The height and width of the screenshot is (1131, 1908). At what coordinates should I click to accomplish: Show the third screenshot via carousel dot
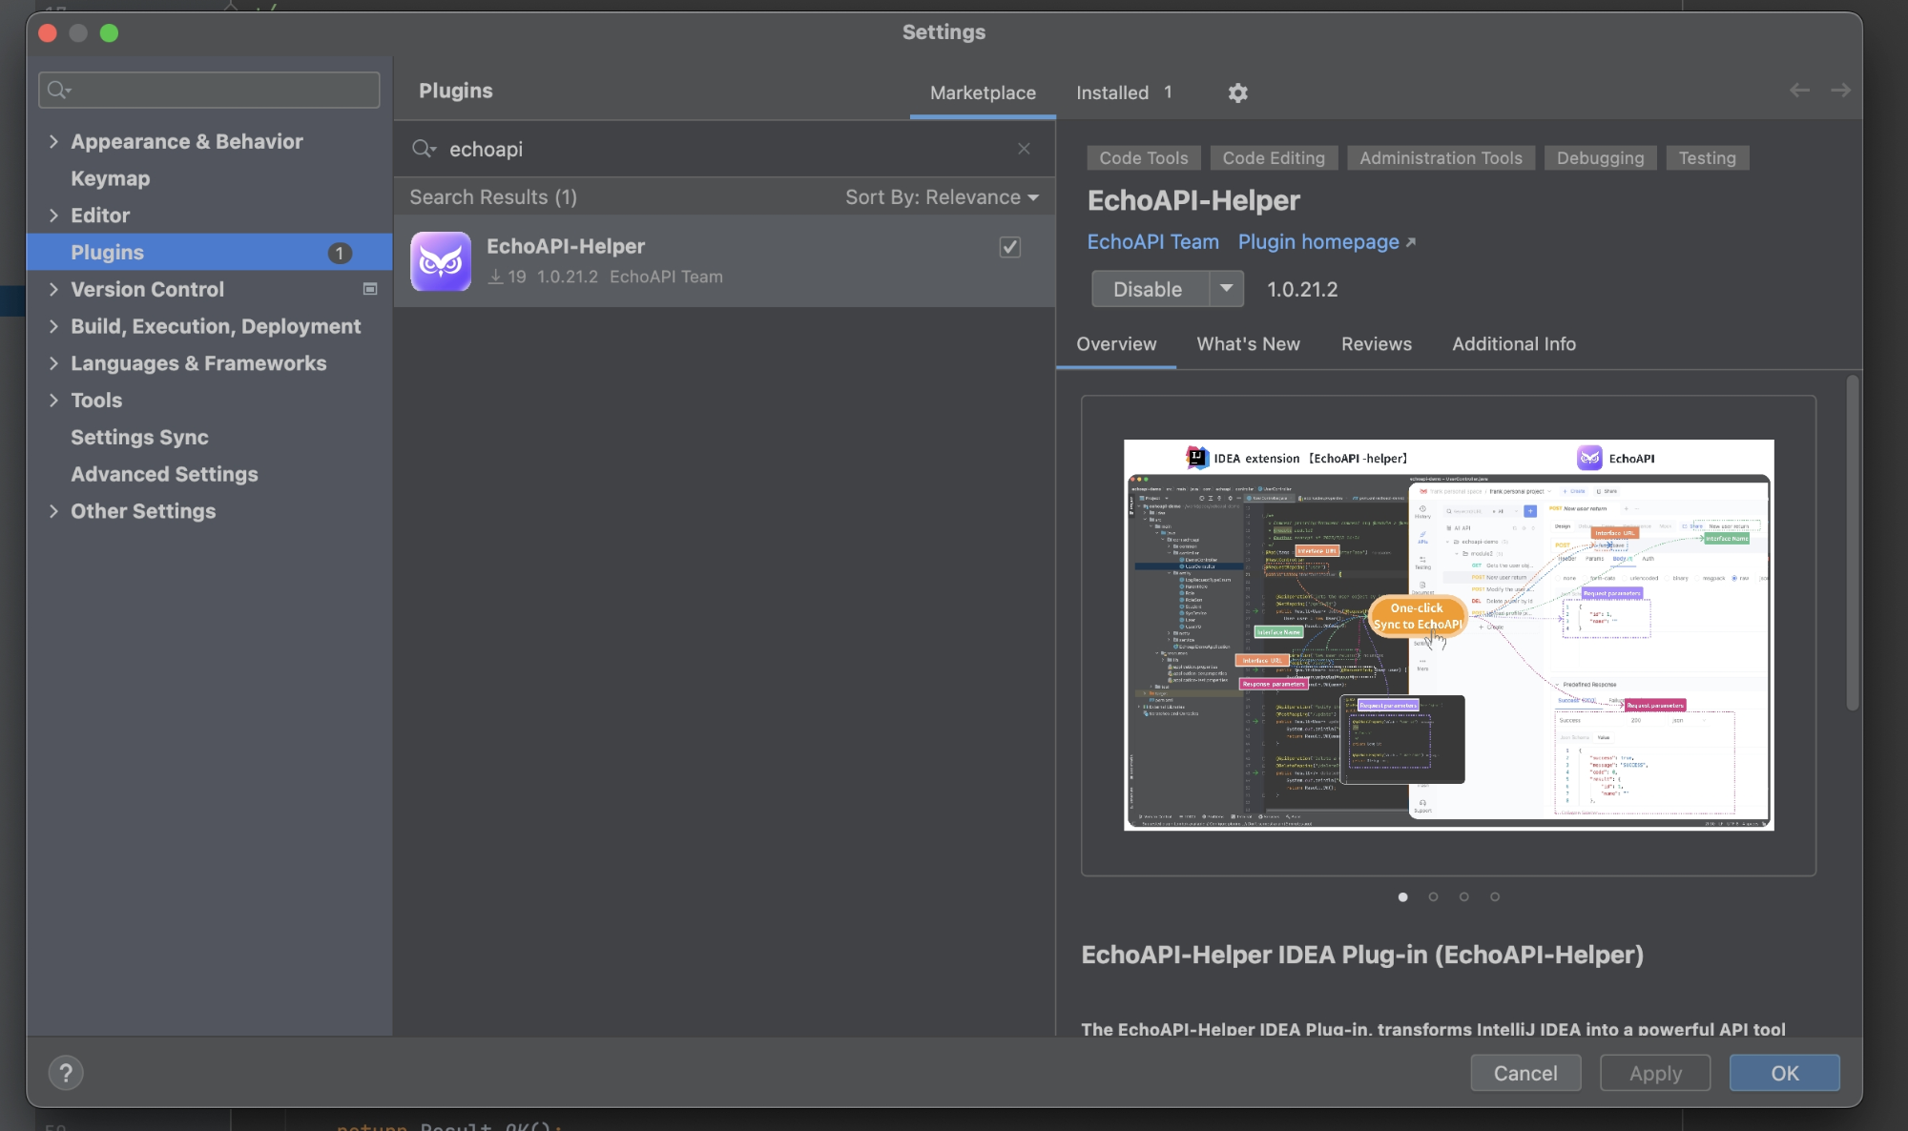point(1463,896)
